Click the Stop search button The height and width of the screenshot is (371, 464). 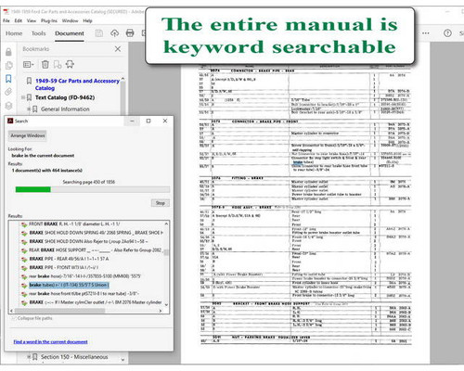161,203
